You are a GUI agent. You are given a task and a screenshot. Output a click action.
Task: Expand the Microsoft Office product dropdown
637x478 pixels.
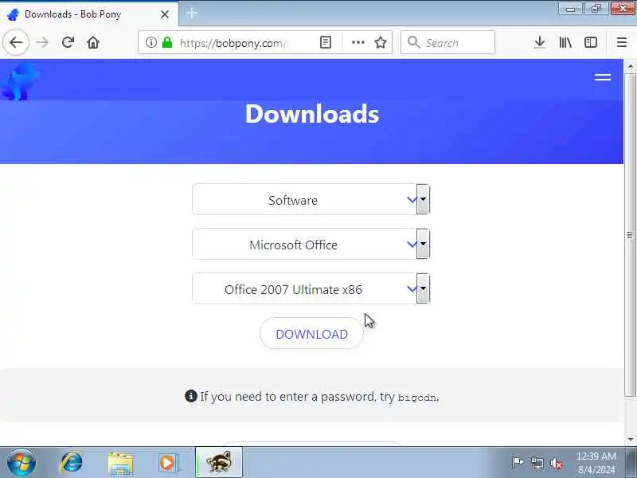[x=311, y=245]
